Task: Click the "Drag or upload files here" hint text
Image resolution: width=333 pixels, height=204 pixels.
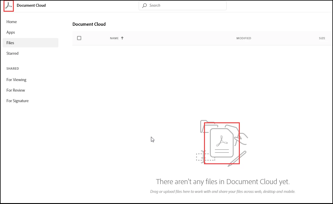Action: (x=222, y=191)
